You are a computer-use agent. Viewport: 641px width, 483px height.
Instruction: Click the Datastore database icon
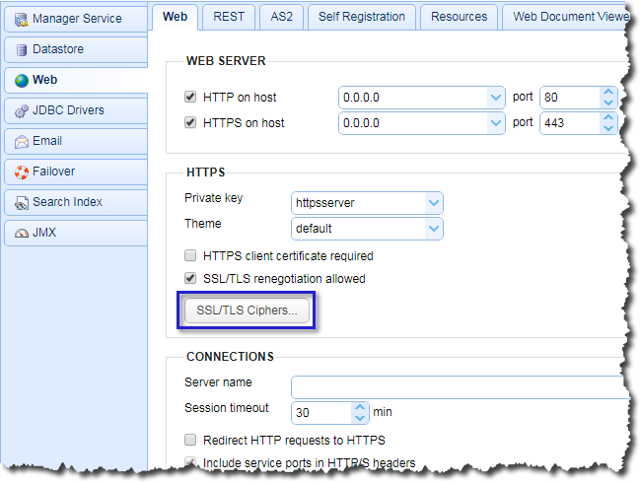[x=22, y=50]
